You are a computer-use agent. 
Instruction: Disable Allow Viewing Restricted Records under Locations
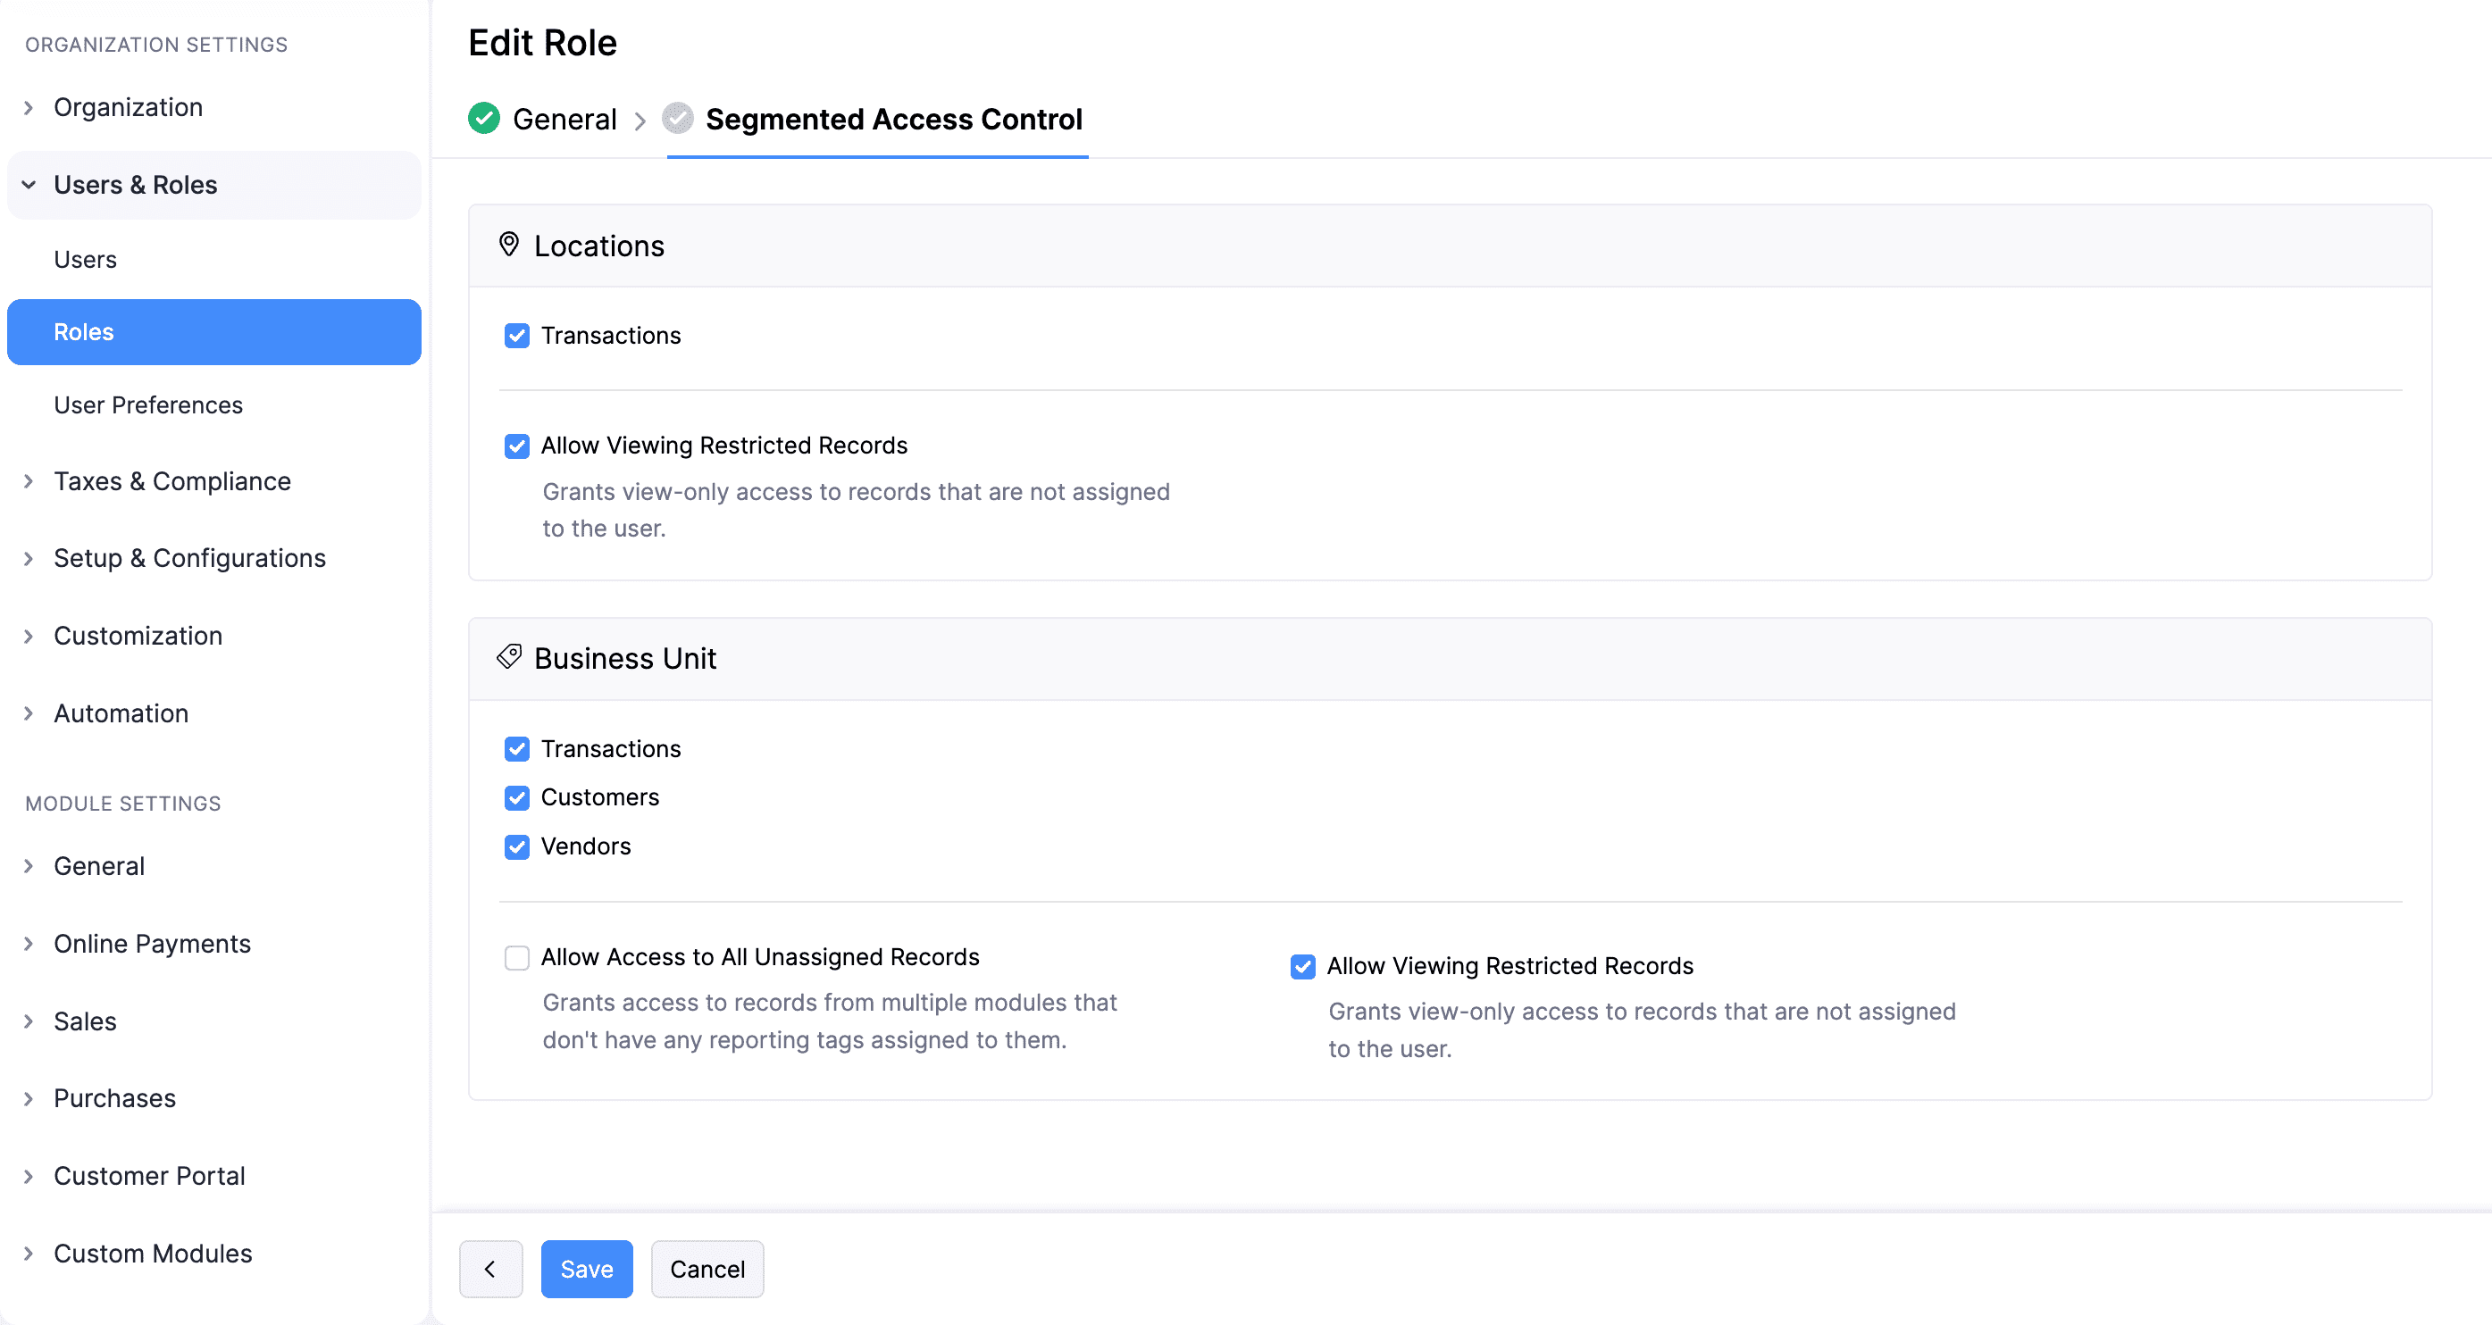[517, 446]
